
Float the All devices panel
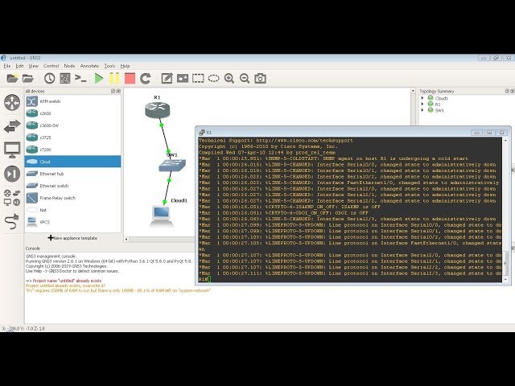(113, 91)
